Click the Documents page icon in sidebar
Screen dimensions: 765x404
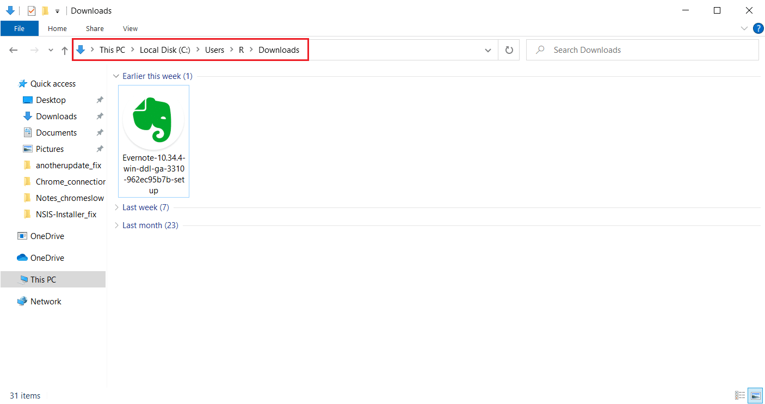(x=28, y=133)
